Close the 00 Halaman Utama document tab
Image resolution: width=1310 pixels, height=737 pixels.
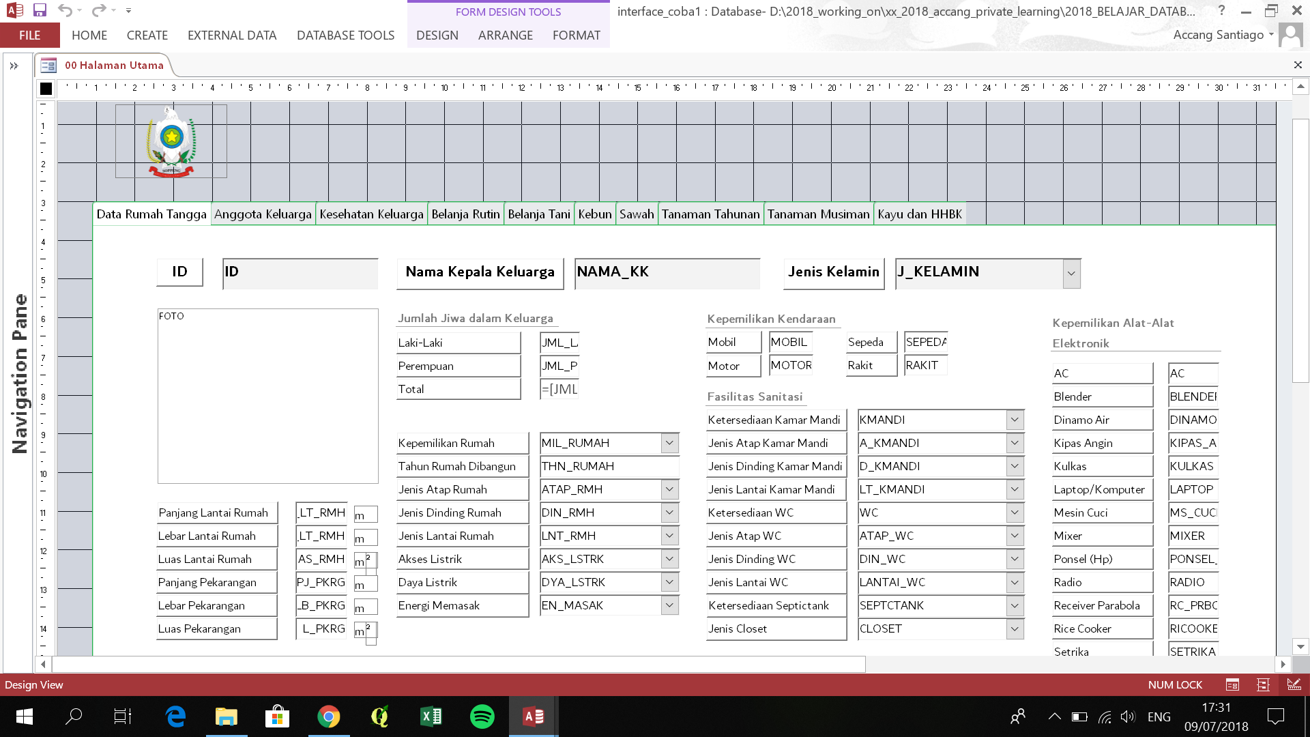pyautogui.click(x=1298, y=65)
